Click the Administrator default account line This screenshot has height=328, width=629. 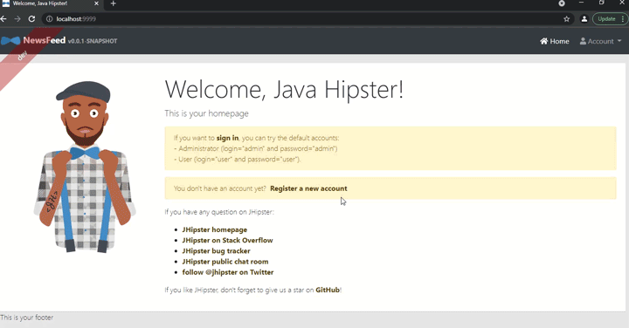point(255,148)
